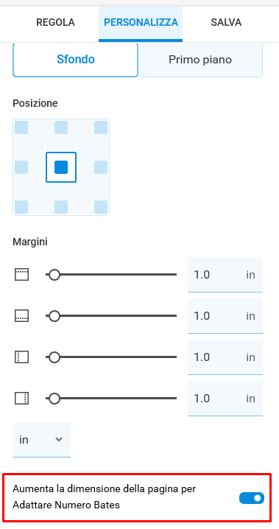Select the top-center position square
This screenshot has height=529, width=279.
point(61,127)
